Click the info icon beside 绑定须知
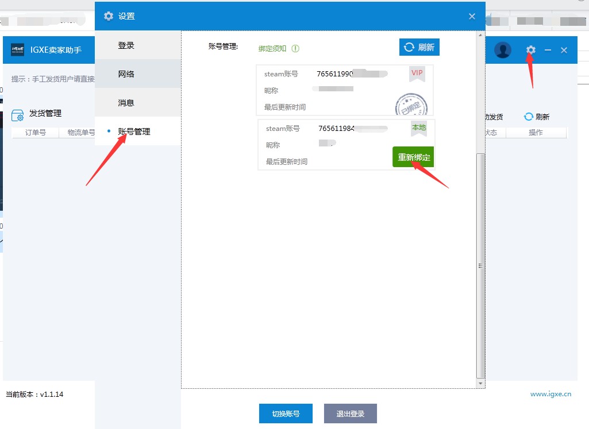This screenshot has height=429, width=589. [x=295, y=48]
